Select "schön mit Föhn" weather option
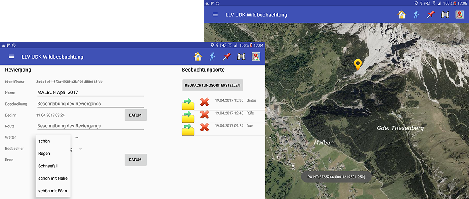 click(54, 191)
